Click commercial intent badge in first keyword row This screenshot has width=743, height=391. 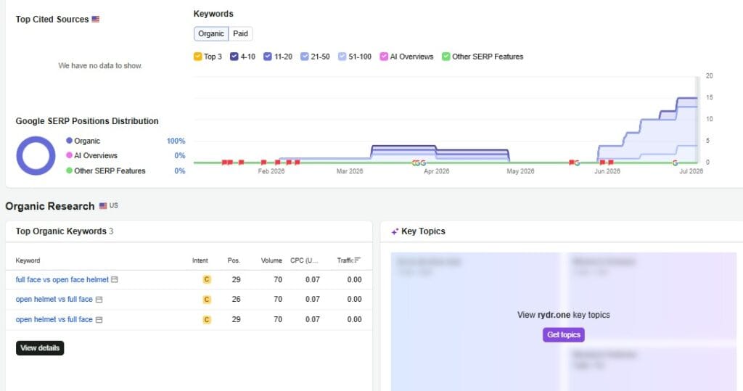coord(207,279)
